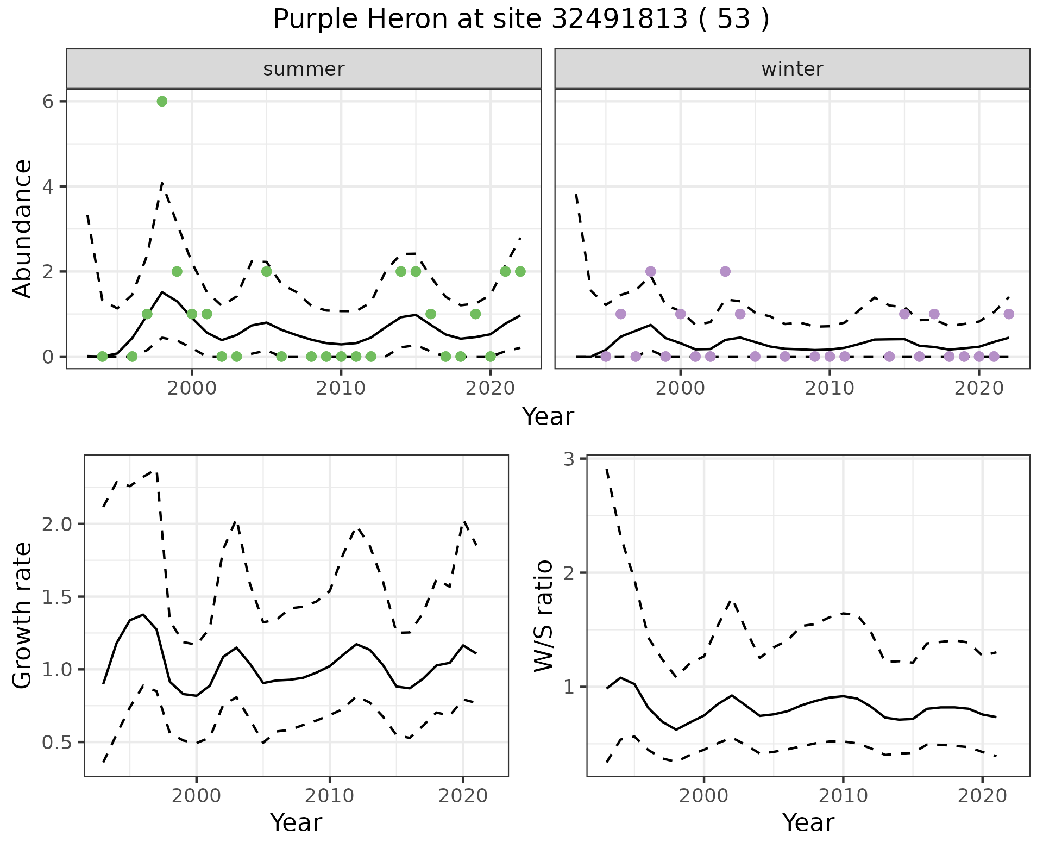Click the 3 tick label on W/S ratio axis
Image resolution: width=1043 pixels, height=848 pixels.
[x=569, y=459]
